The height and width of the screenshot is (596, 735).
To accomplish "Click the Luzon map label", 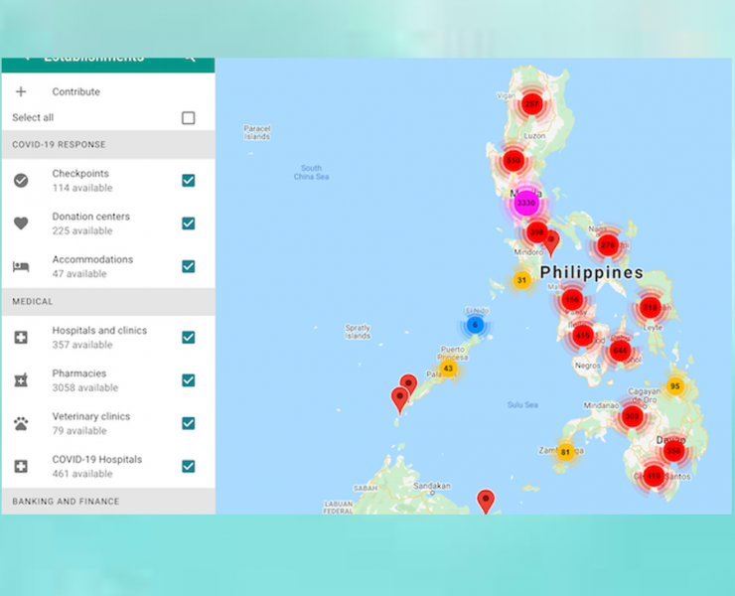I will coord(534,135).
